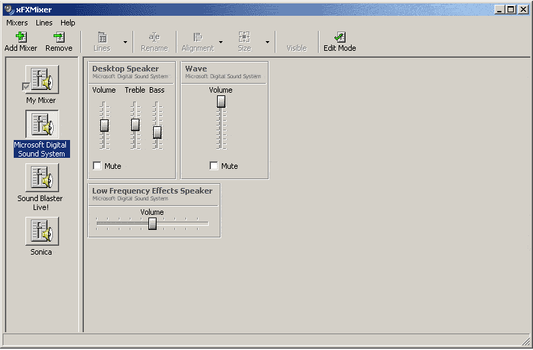Click the Sound Blaster Live! label
Screen dimensions: 533x350
pyautogui.click(x=40, y=202)
